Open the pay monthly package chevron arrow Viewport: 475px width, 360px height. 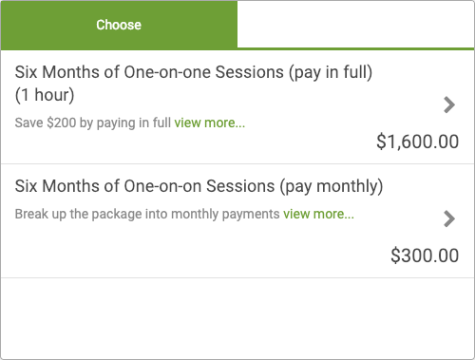(449, 218)
